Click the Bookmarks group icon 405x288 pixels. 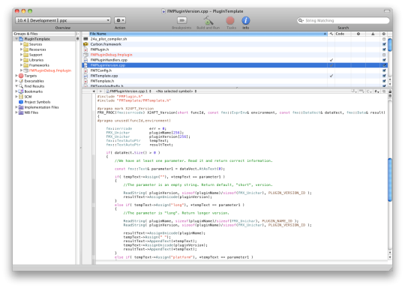[21, 91]
